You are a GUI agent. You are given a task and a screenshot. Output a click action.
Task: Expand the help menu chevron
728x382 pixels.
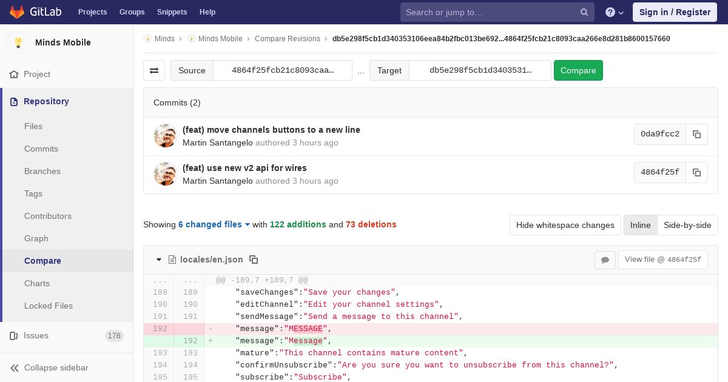coord(621,13)
